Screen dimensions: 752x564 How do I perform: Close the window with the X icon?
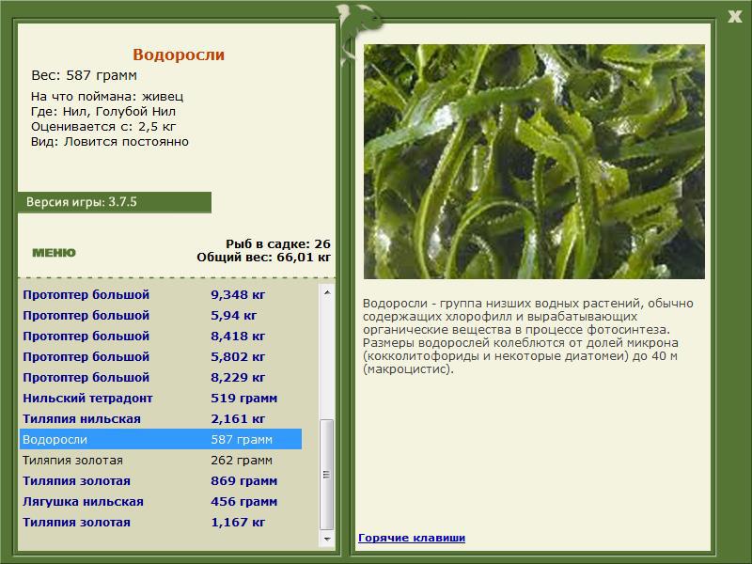tap(734, 17)
